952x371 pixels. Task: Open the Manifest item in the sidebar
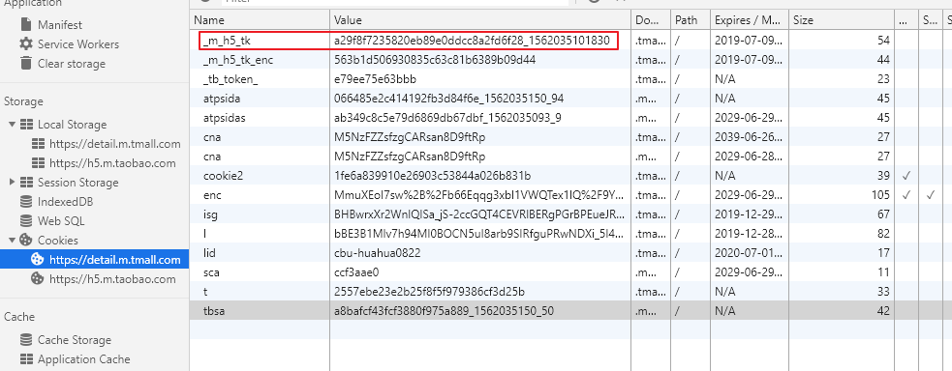(x=59, y=25)
